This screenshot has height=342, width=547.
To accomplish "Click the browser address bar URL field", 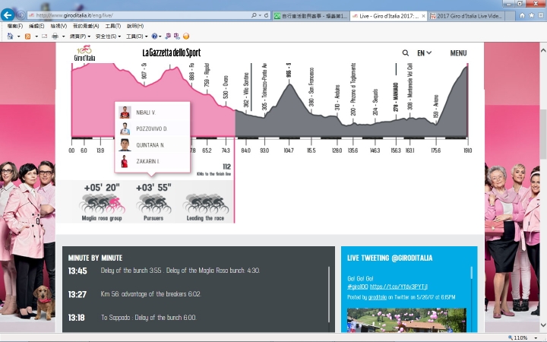I will tap(139, 15).
